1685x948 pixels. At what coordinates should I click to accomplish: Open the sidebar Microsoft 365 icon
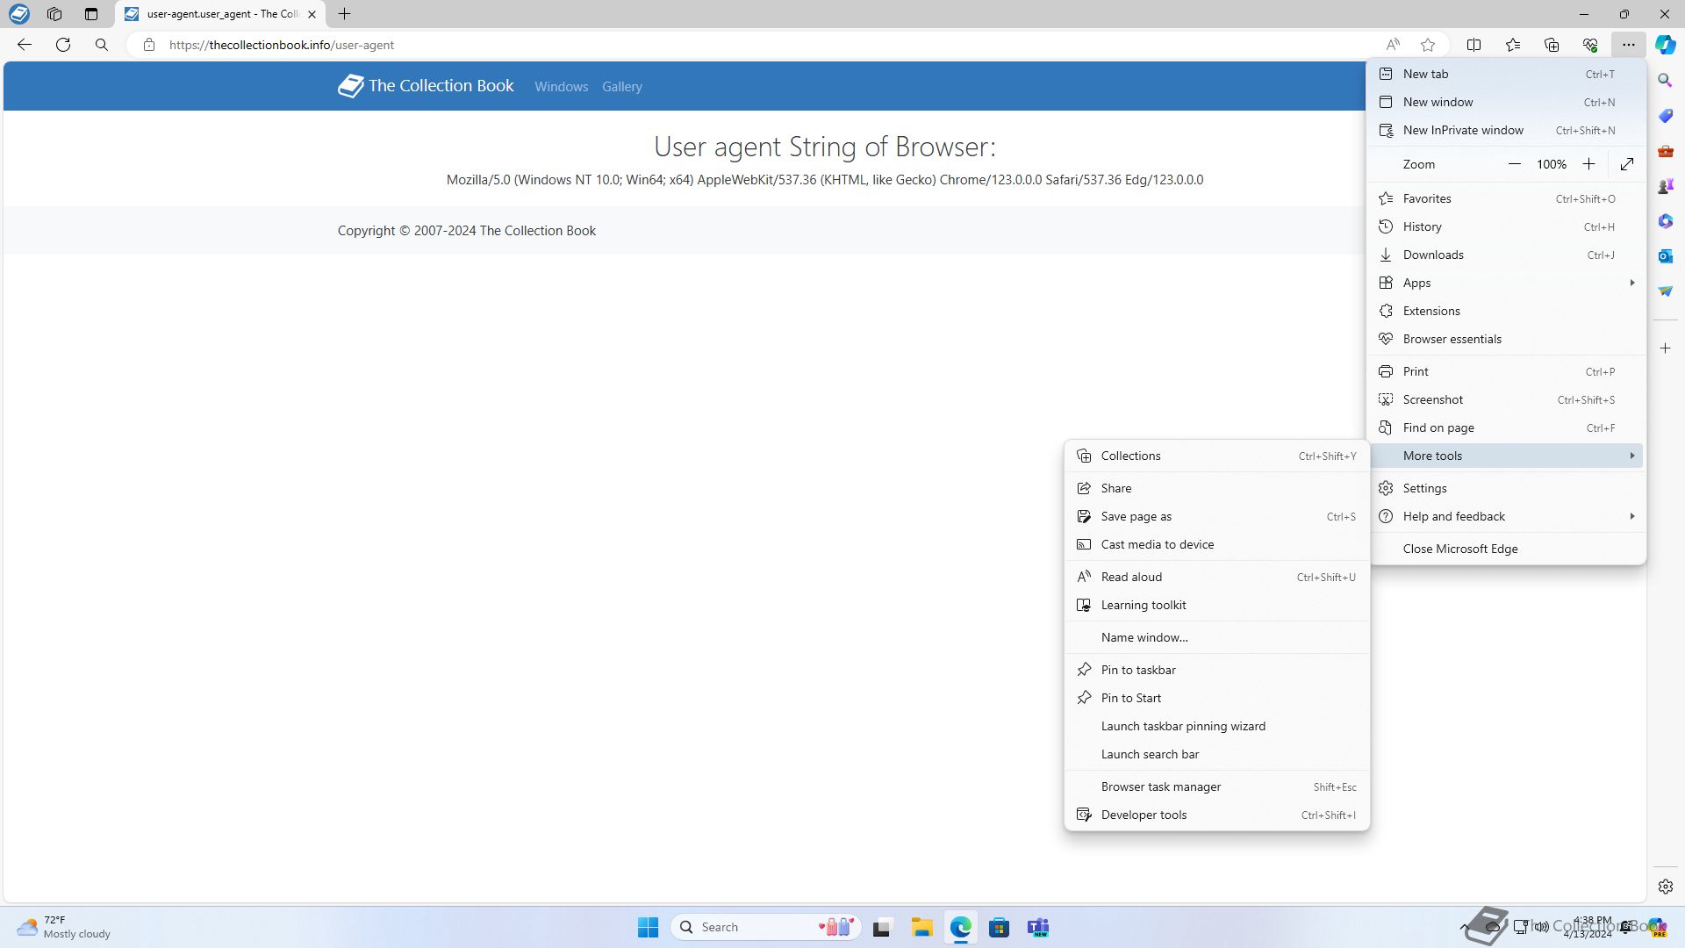(x=1666, y=221)
